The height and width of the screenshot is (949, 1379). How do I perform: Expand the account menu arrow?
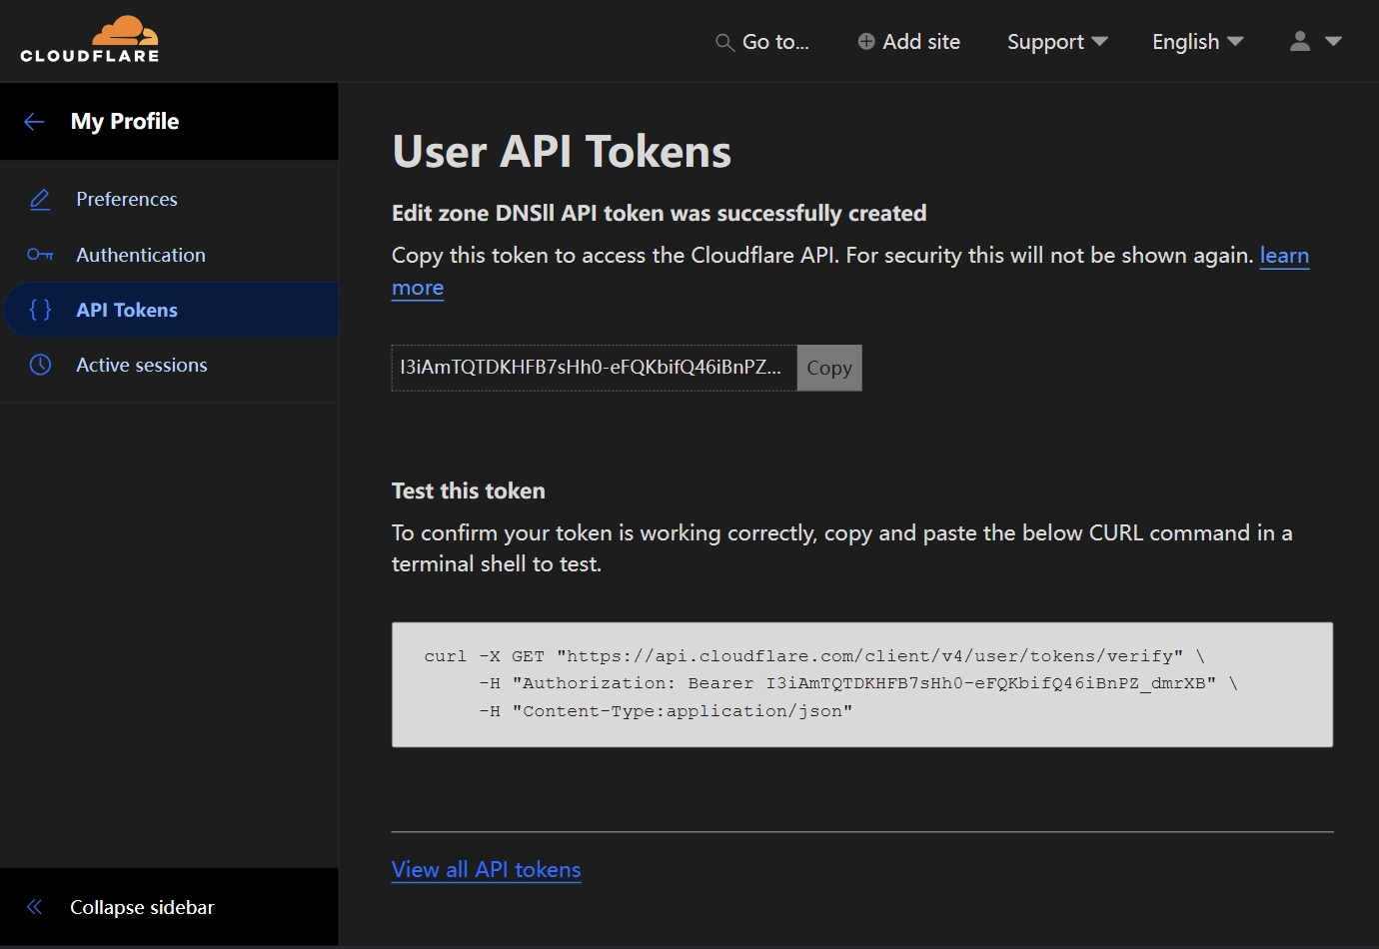1333,41
